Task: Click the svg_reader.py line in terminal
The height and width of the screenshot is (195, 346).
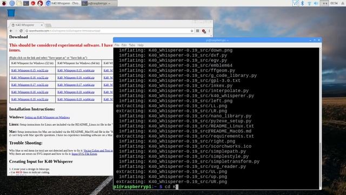Action: [182, 166]
